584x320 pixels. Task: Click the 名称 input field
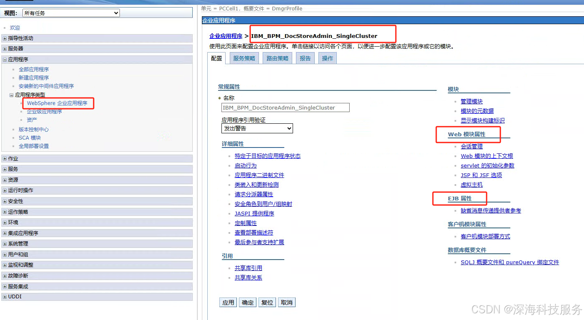point(286,107)
